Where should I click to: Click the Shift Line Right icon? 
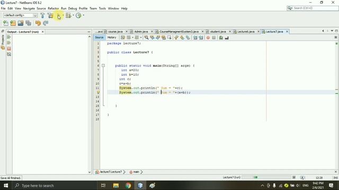click(x=201, y=37)
